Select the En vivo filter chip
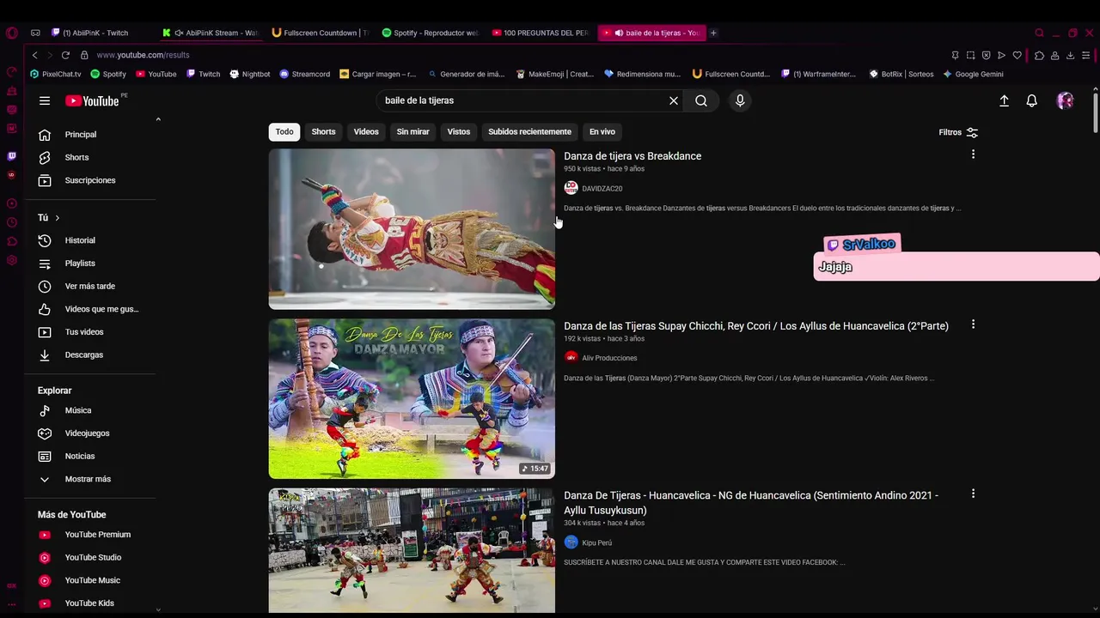This screenshot has width=1100, height=618. pyautogui.click(x=602, y=131)
